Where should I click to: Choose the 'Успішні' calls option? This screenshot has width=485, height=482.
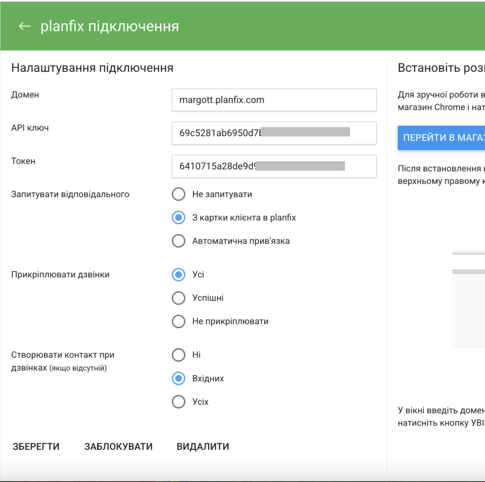(179, 298)
